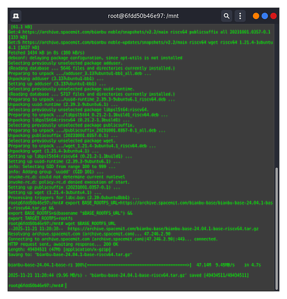Click the 'Unpacking adduser' line
This screenshot has height=299, width=287.
click(55, 78)
